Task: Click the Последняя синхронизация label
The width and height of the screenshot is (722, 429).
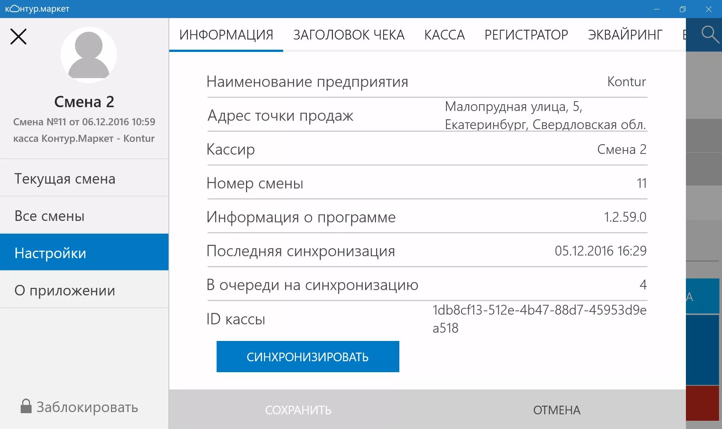Action: [x=300, y=251]
